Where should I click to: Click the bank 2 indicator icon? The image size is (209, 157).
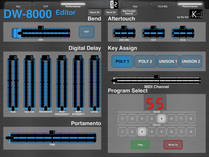tap(114, 5)
